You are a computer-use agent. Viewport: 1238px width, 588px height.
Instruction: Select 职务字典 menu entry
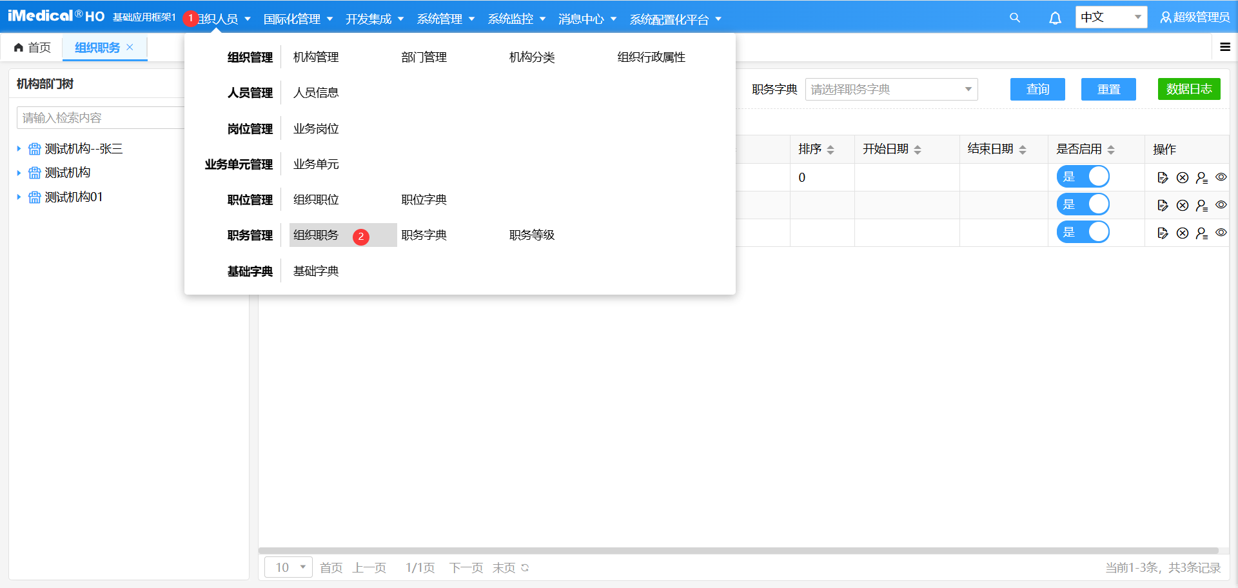pos(424,235)
